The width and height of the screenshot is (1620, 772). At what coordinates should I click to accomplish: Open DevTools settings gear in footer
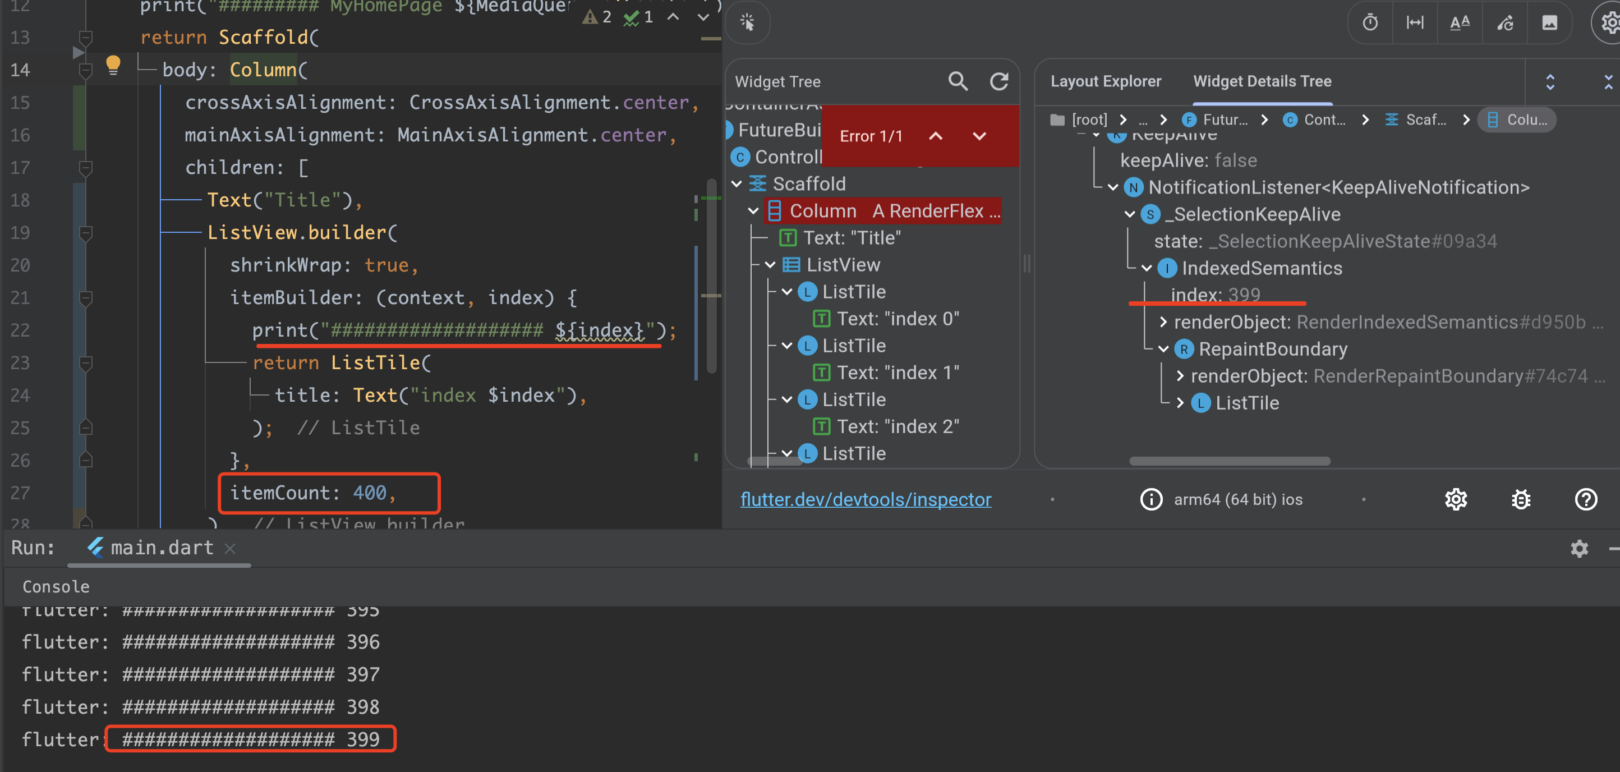coord(1456,499)
